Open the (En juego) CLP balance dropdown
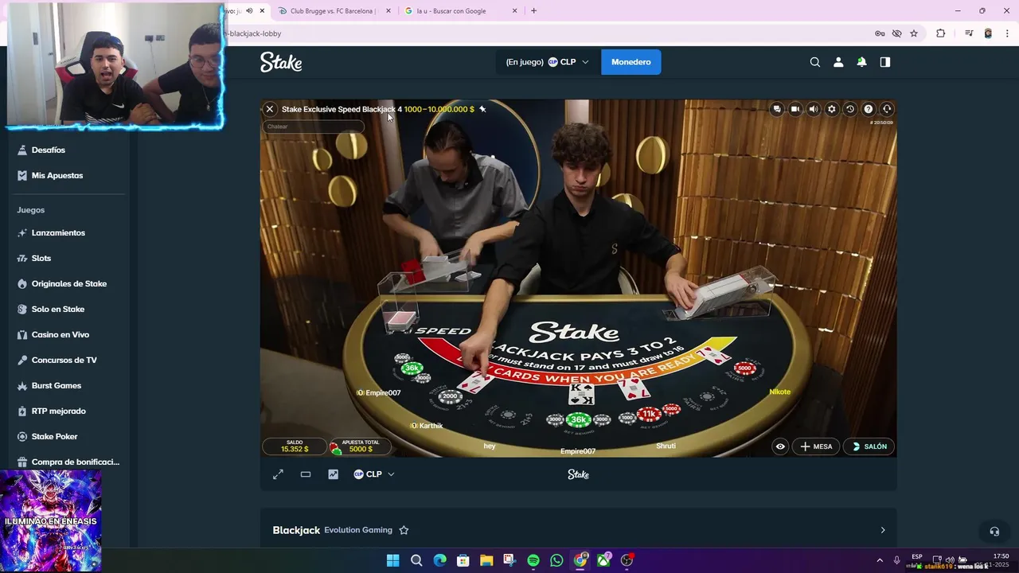 click(x=548, y=62)
